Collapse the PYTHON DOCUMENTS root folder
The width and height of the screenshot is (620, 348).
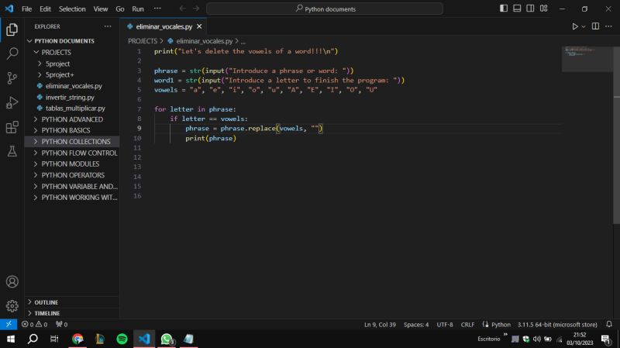[x=64, y=41]
